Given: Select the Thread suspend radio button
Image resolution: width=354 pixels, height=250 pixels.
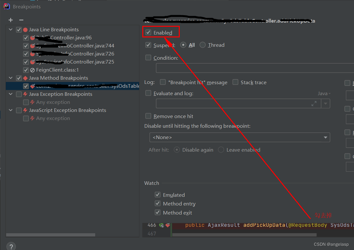Looking at the screenshot, I should point(202,45).
